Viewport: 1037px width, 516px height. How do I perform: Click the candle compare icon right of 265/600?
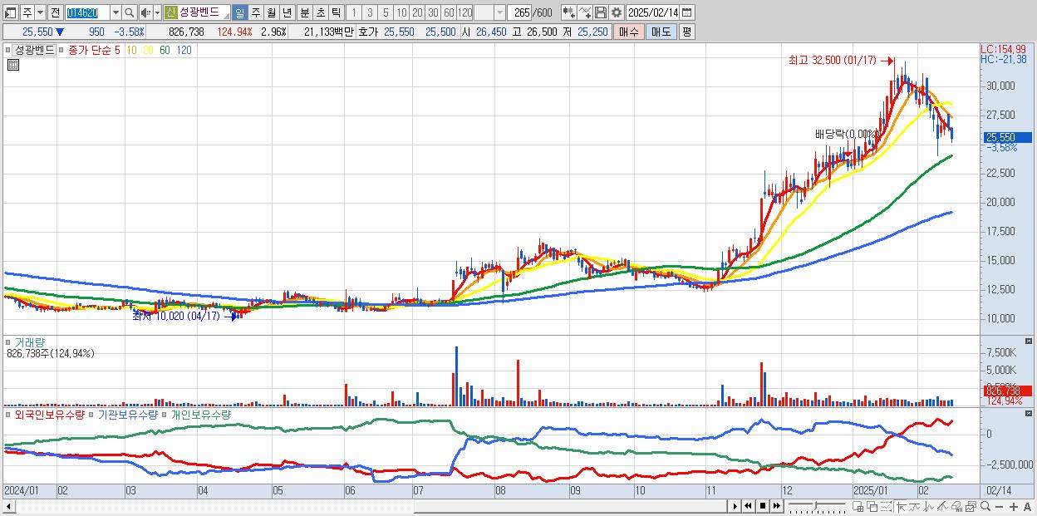[x=569, y=12]
